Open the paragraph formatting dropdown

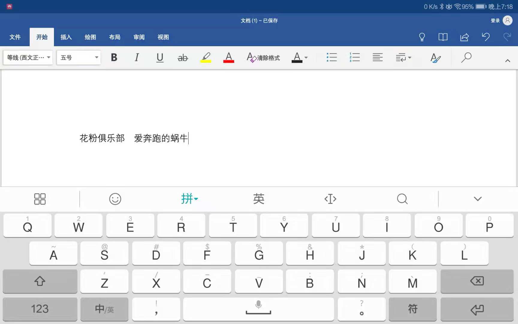(x=403, y=57)
